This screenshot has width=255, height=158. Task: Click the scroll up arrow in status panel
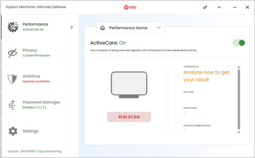(239, 67)
